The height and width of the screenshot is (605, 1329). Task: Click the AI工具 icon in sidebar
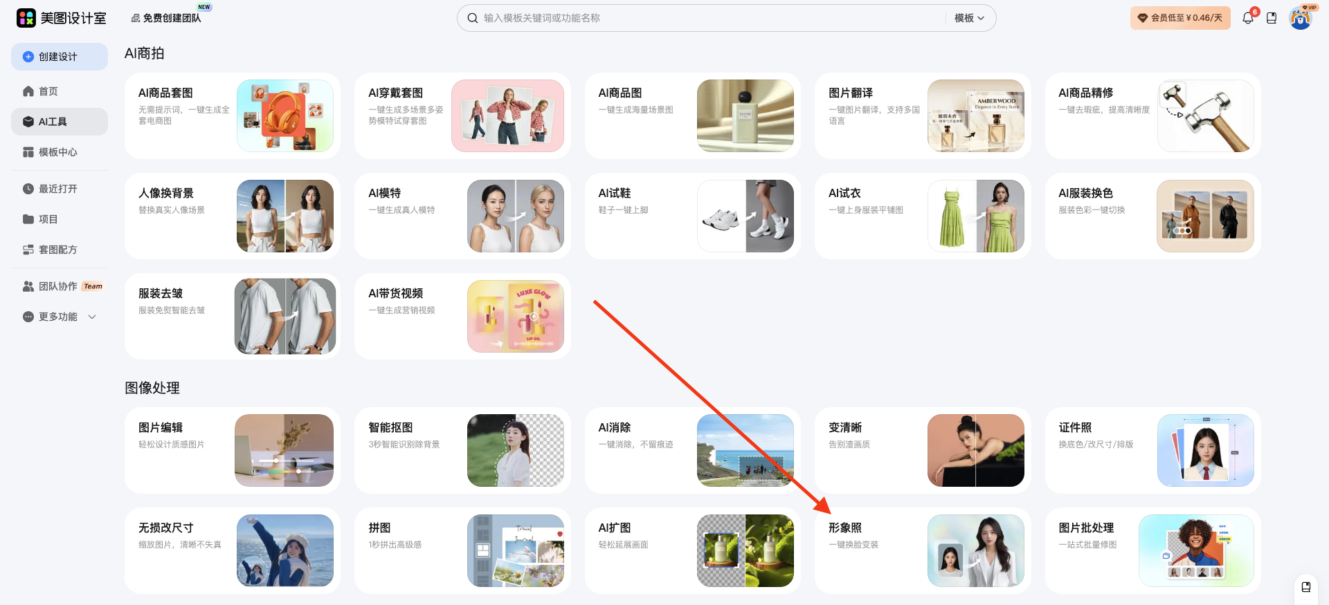28,122
